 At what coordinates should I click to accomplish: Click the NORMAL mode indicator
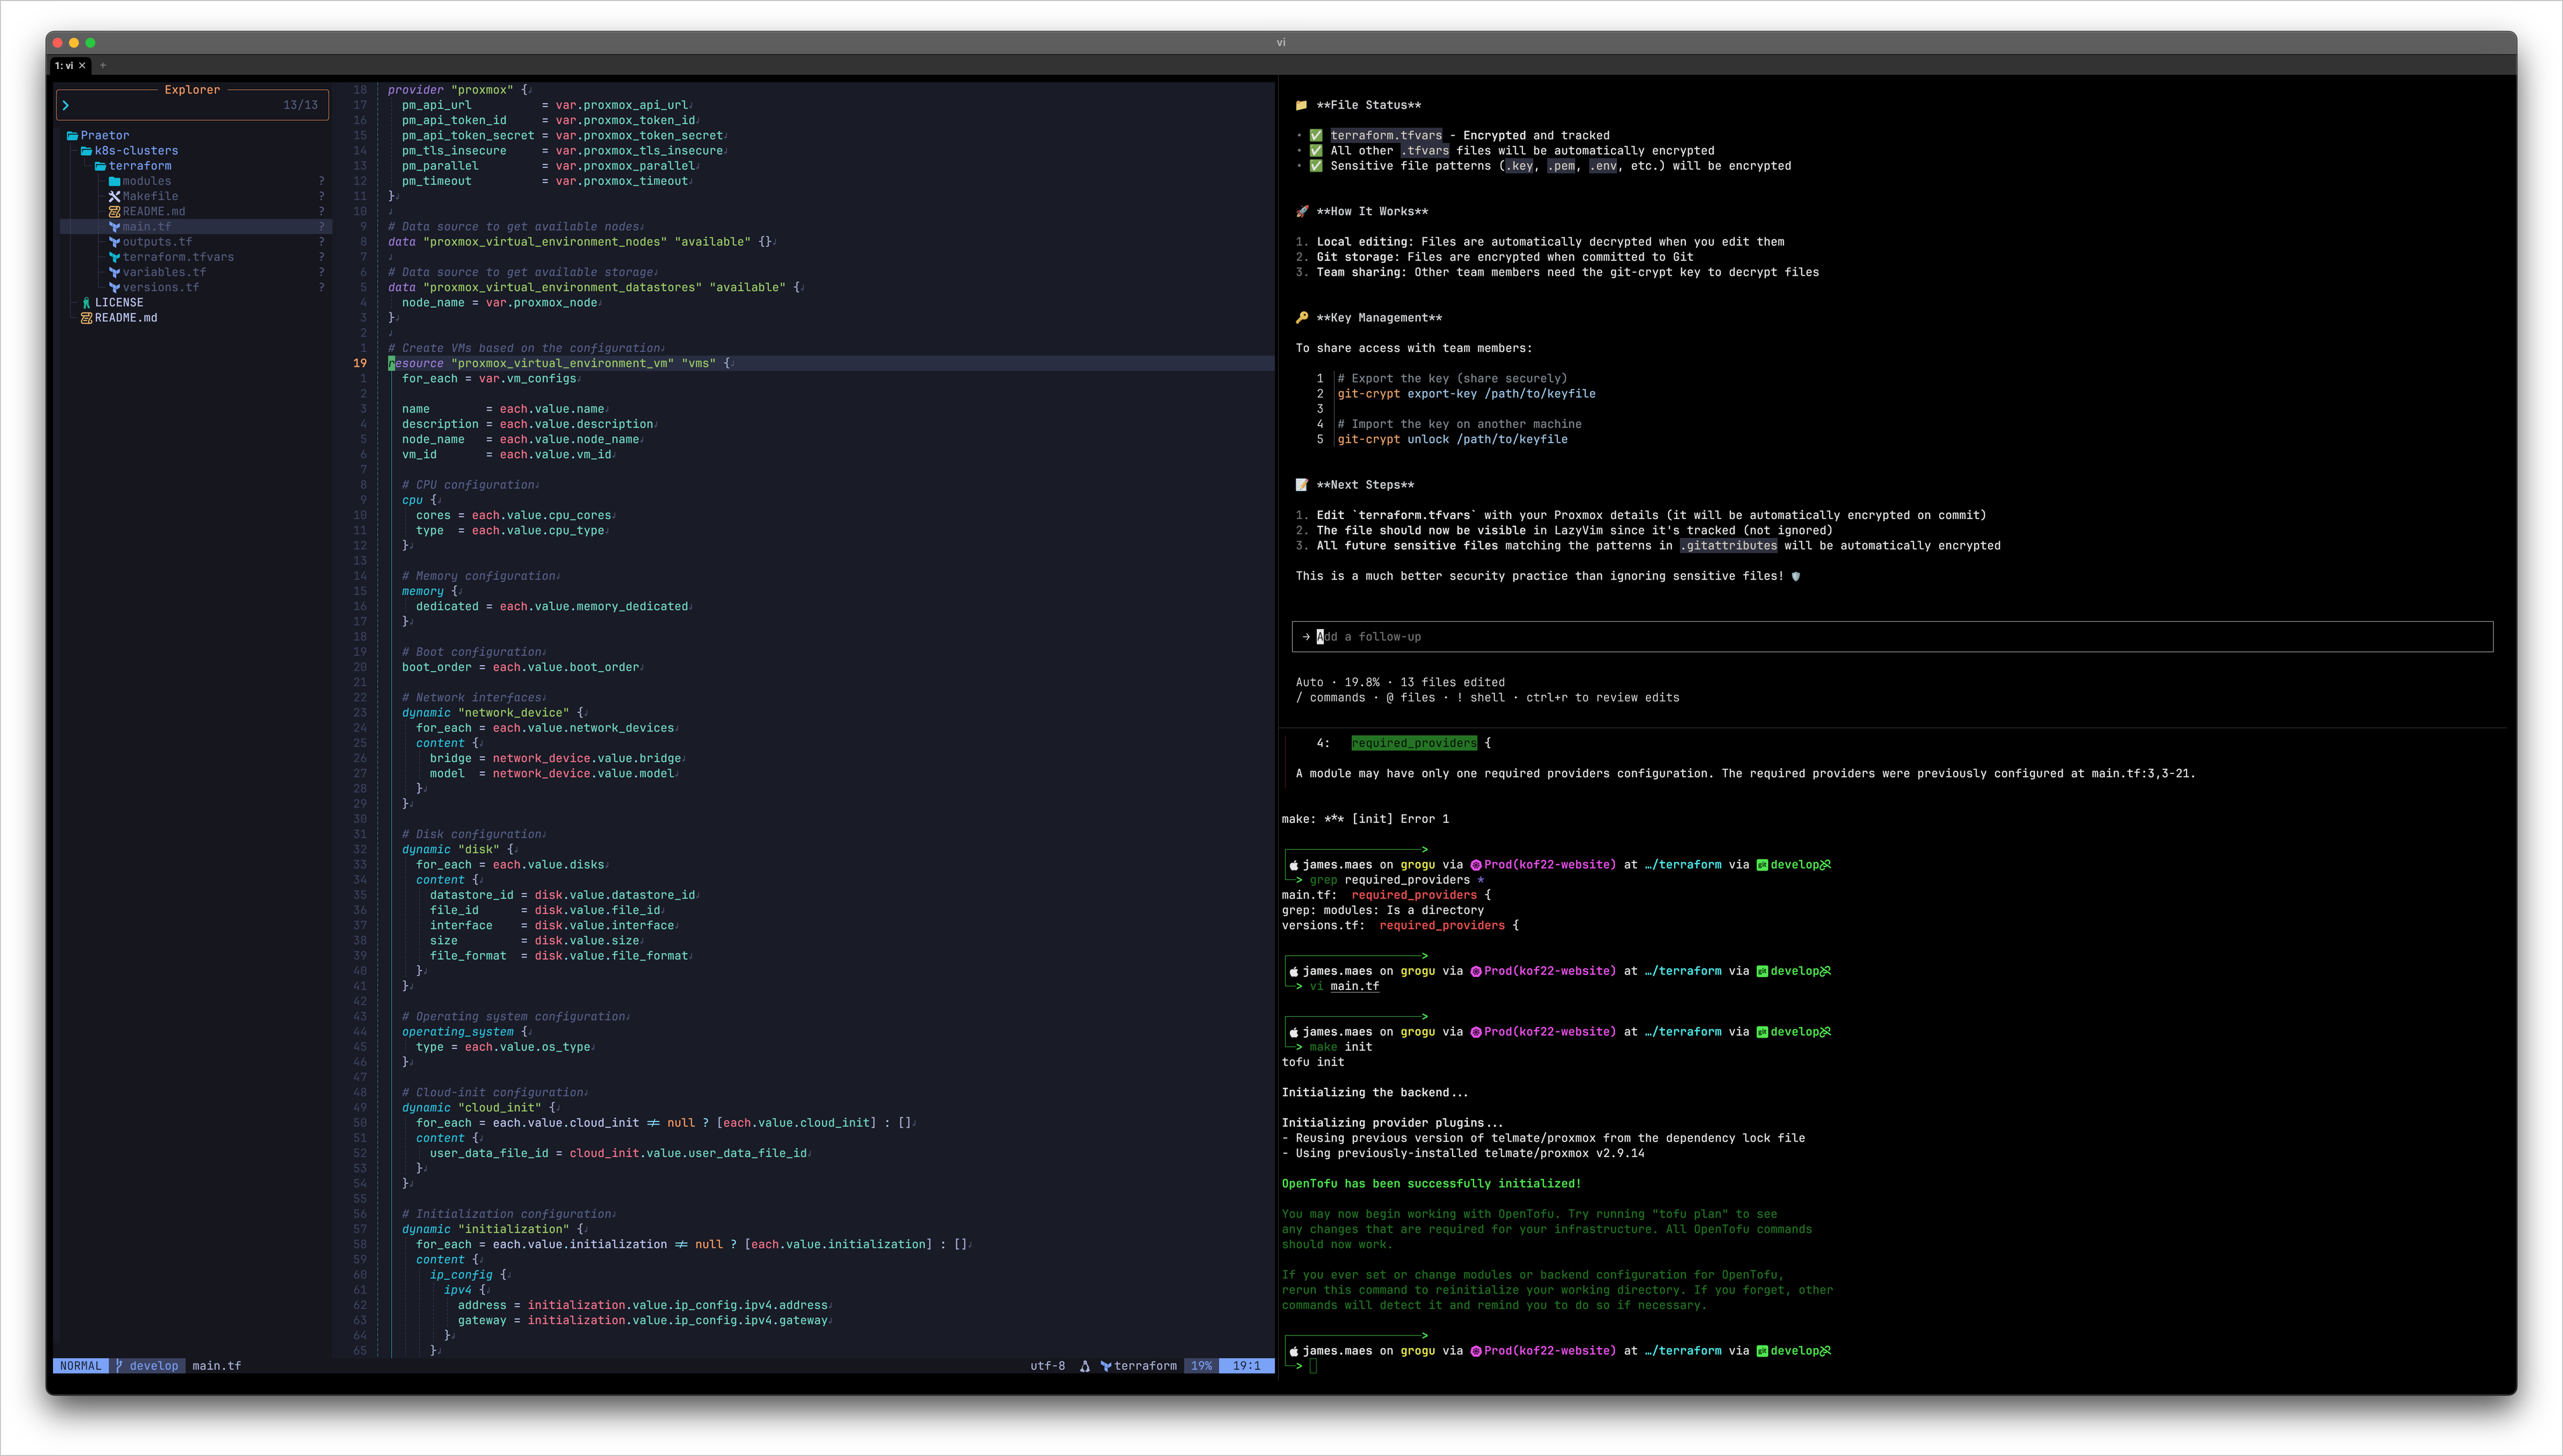pos(80,1366)
